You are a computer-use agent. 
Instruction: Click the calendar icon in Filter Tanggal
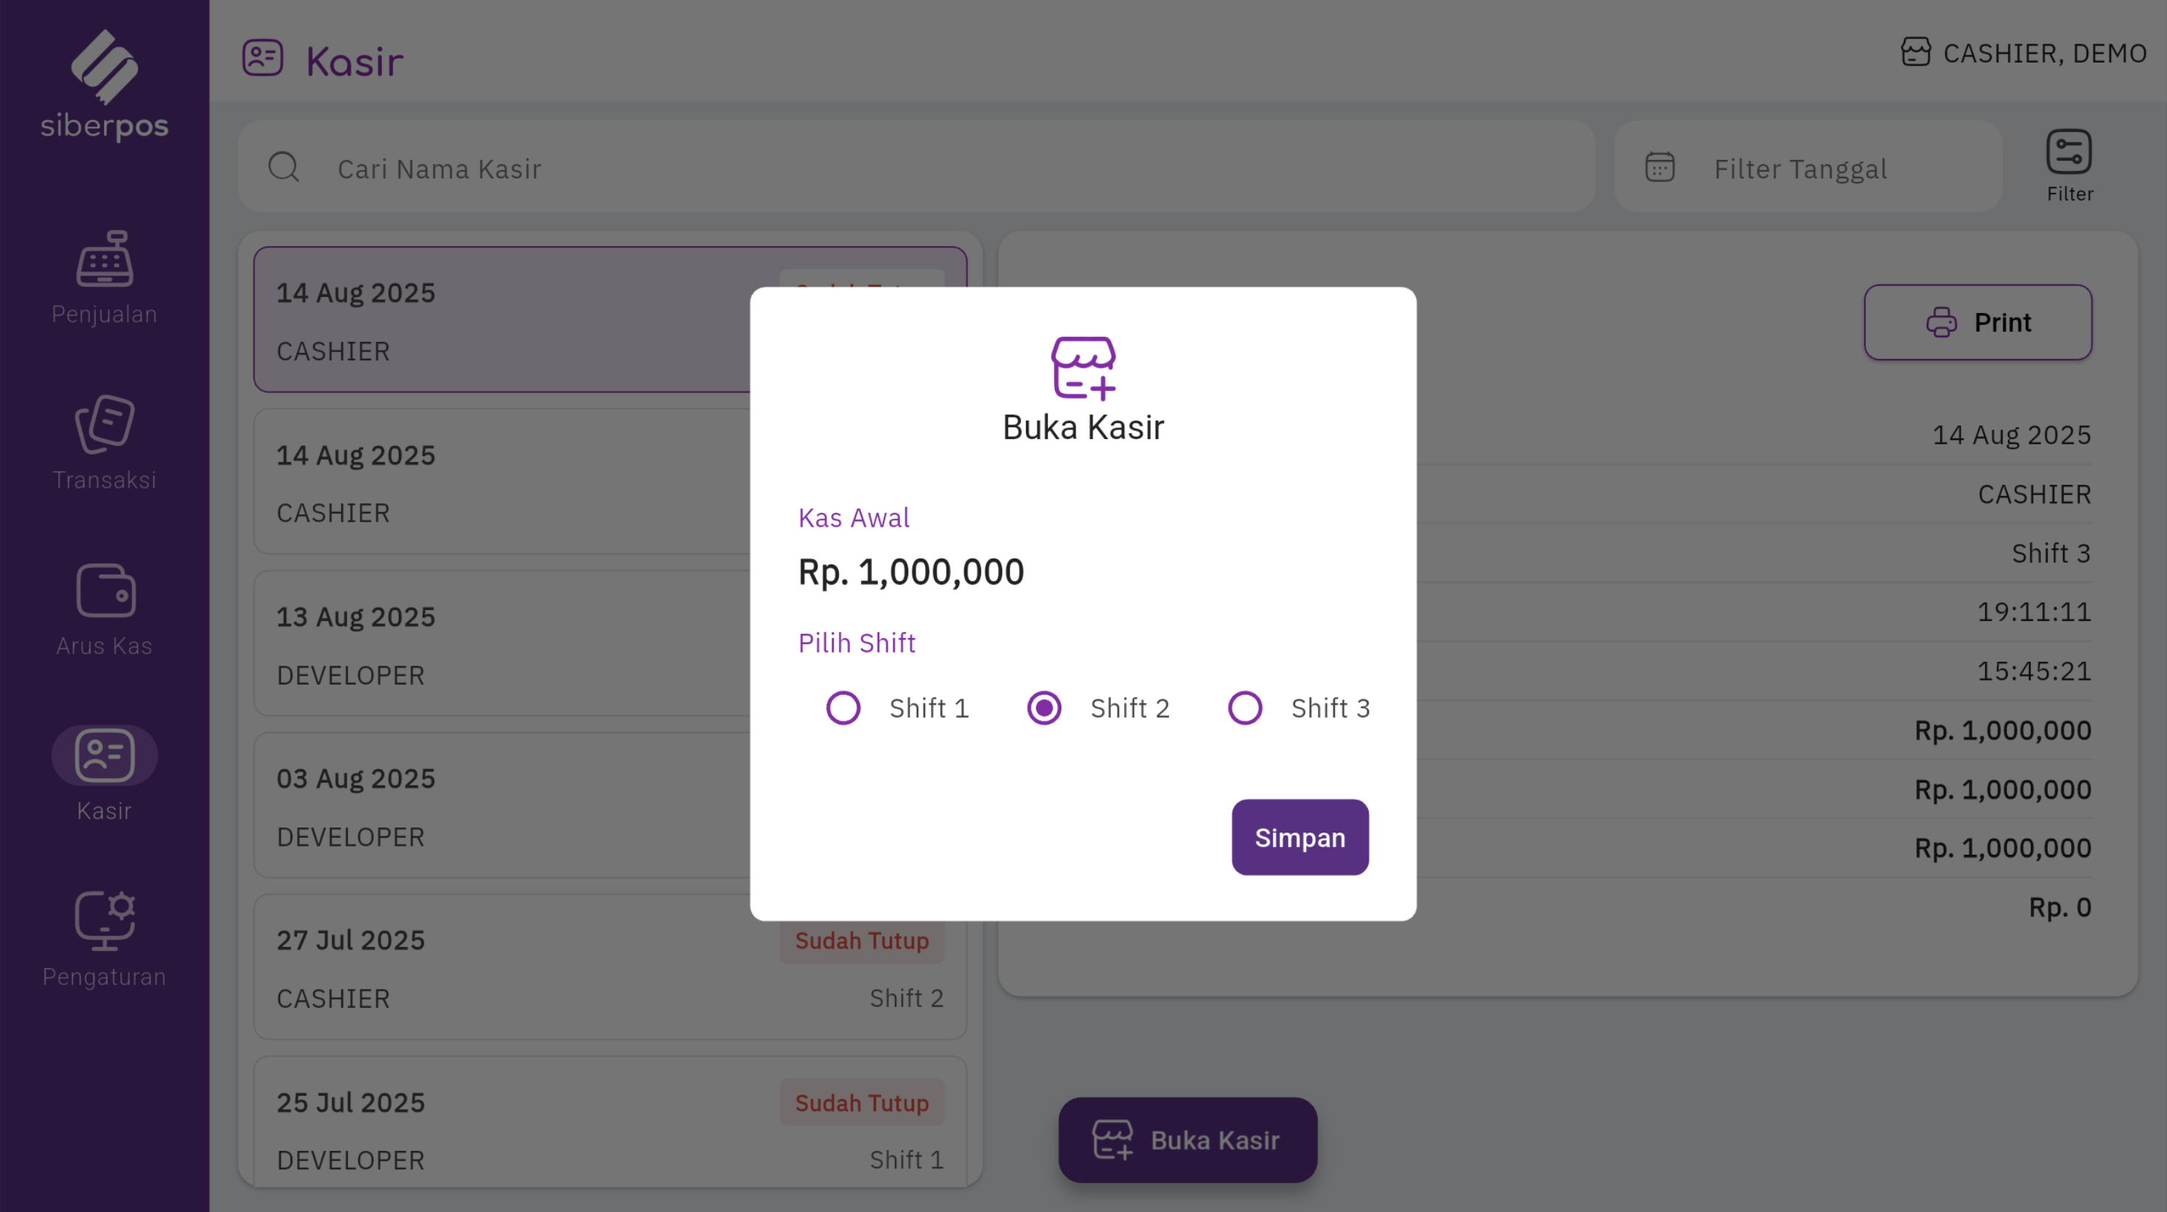1660,167
